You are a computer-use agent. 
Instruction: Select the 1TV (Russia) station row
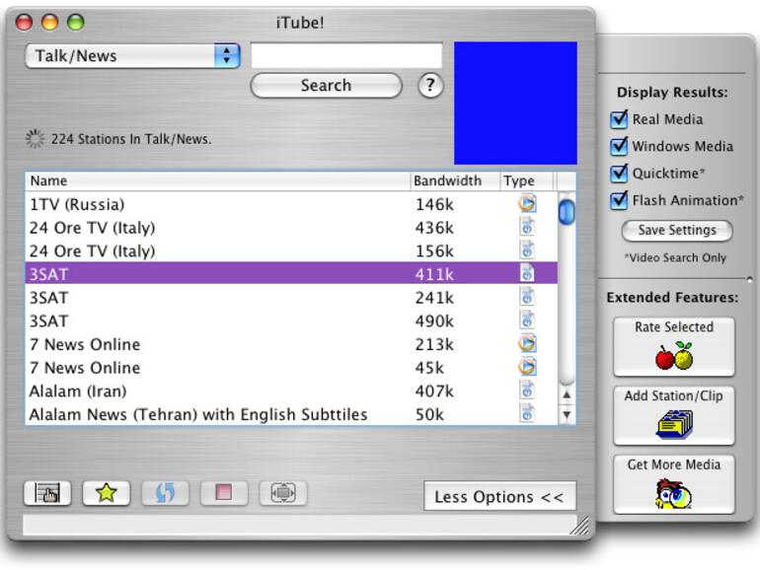291,204
